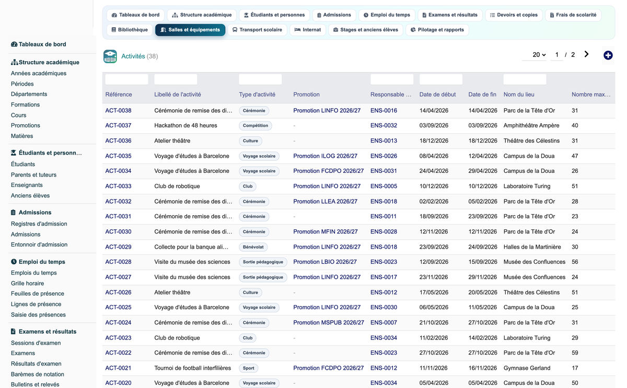Open Promotion LLEA 2026/27 link
The height and width of the screenshot is (388, 627).
325,202
